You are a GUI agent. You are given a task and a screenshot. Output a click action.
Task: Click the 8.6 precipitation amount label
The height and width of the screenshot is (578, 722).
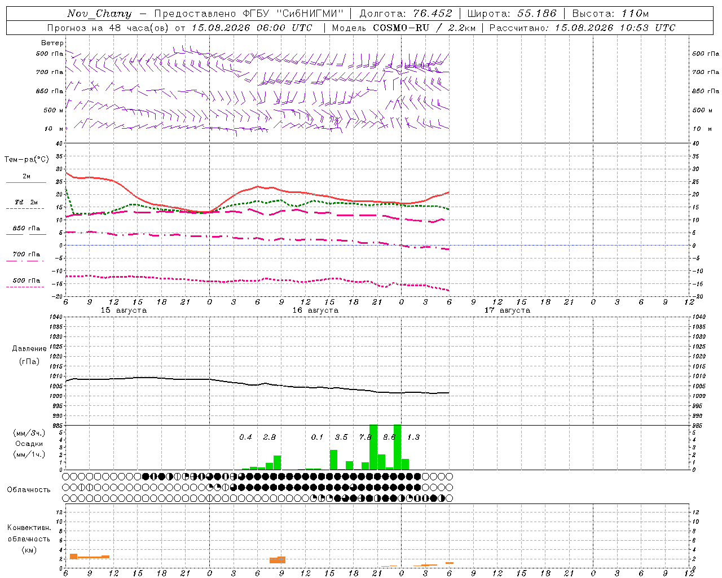pos(389,437)
